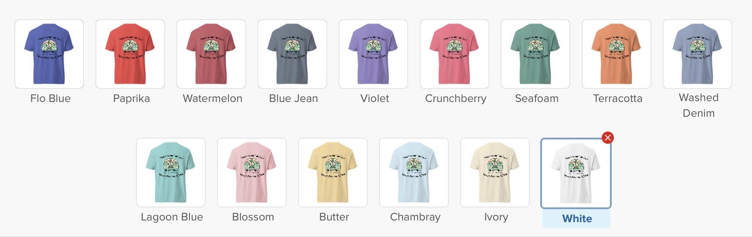Choose the Paprika shirt color
The width and height of the screenshot is (752, 237).
tap(130, 54)
